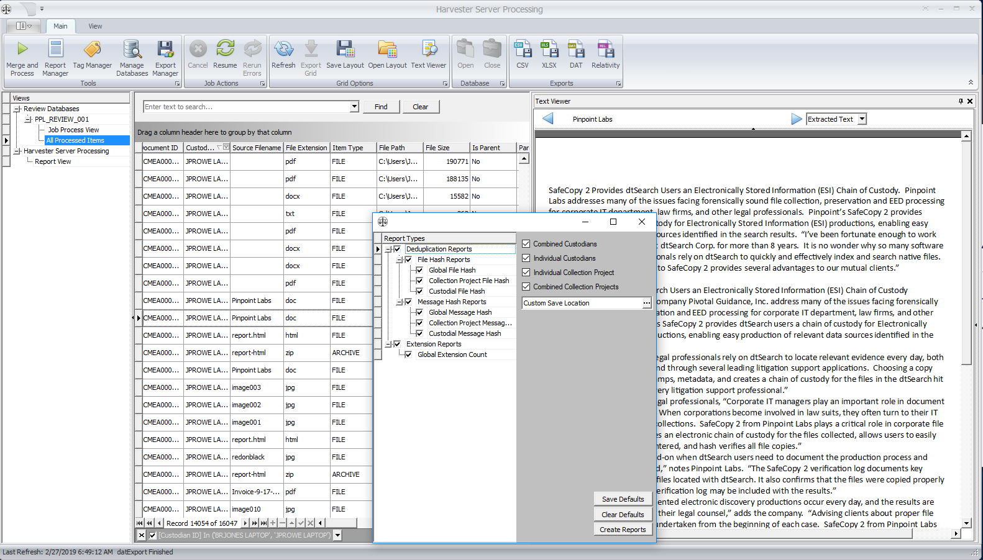Uncheck Individual Custodians option

pos(526,258)
